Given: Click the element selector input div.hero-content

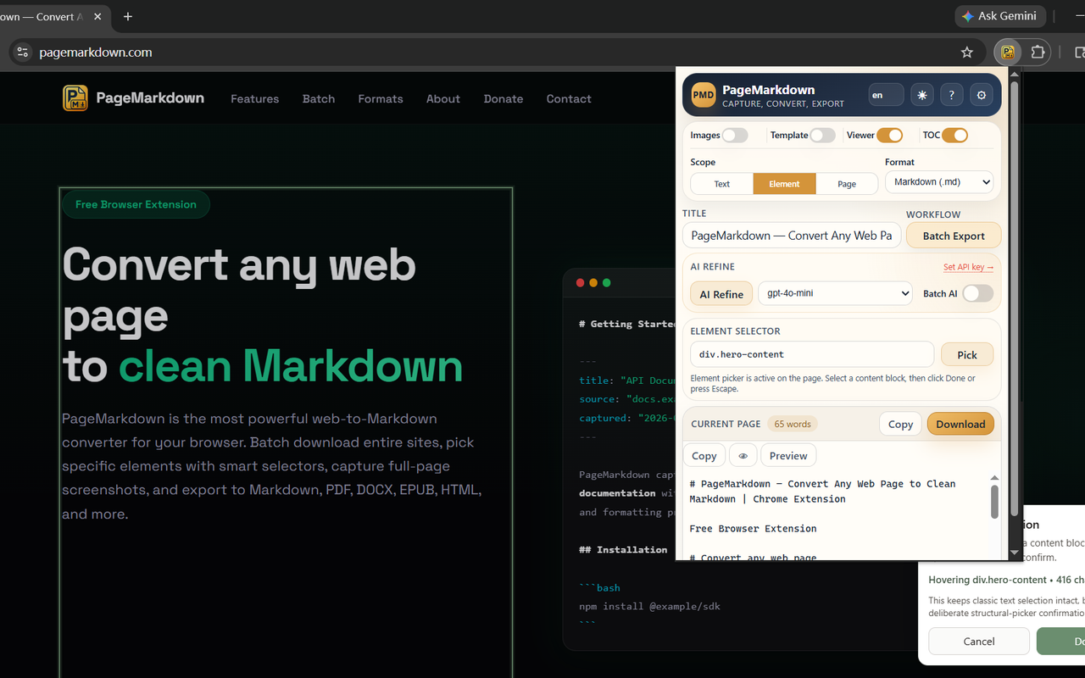Looking at the screenshot, I should click(x=812, y=354).
